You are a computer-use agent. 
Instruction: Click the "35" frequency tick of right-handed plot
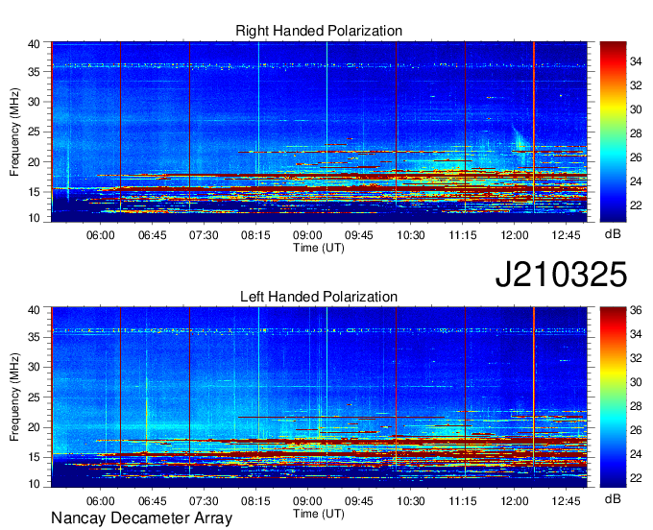(x=34, y=72)
